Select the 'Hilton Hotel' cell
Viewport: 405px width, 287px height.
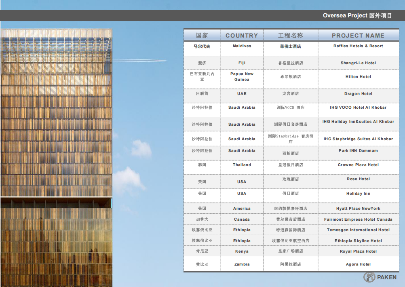click(x=358, y=79)
